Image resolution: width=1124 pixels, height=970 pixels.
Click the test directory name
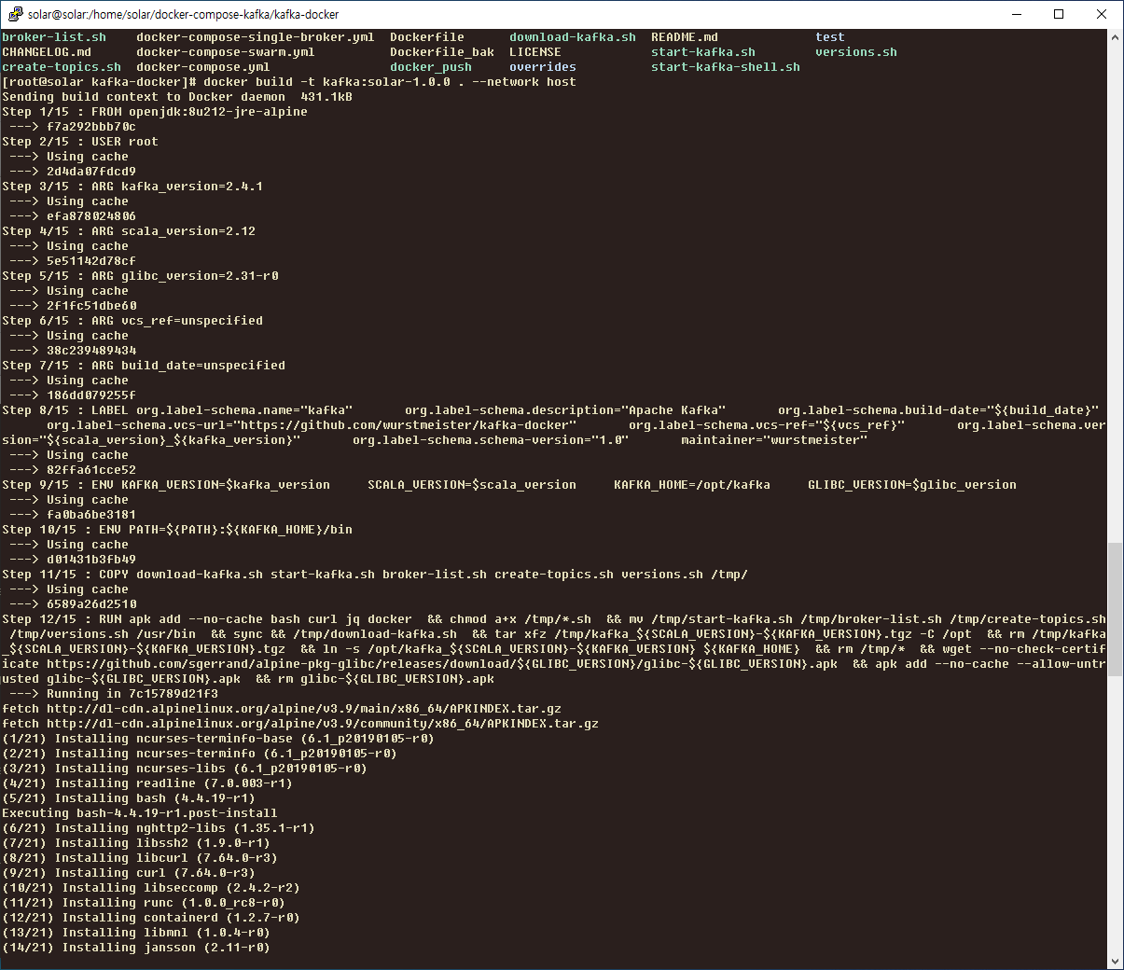point(830,37)
